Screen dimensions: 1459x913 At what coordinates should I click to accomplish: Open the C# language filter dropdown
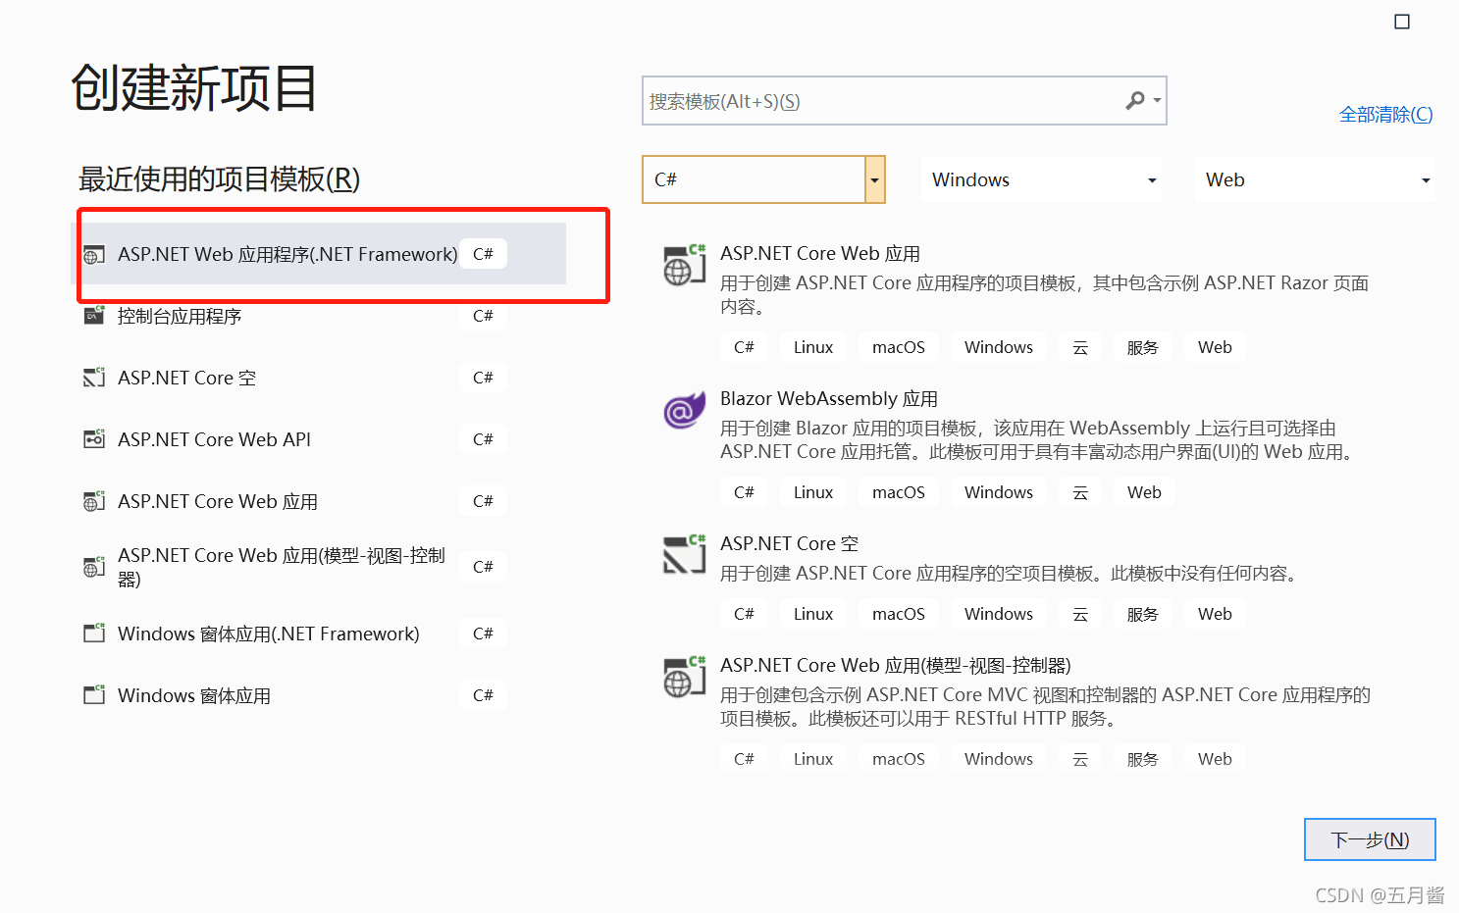click(763, 179)
